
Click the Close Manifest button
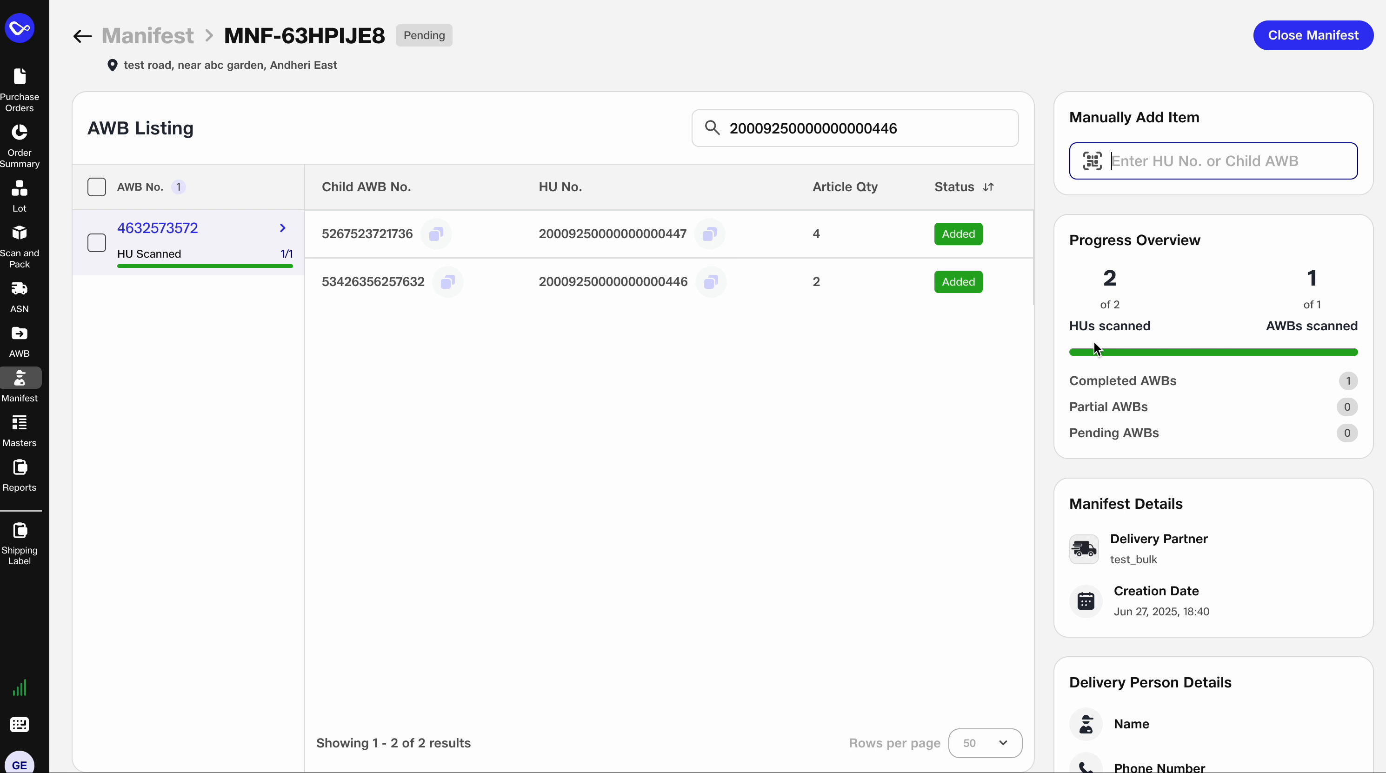[1313, 35]
